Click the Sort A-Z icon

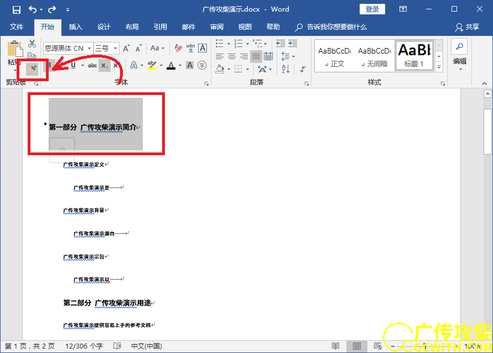click(286, 69)
